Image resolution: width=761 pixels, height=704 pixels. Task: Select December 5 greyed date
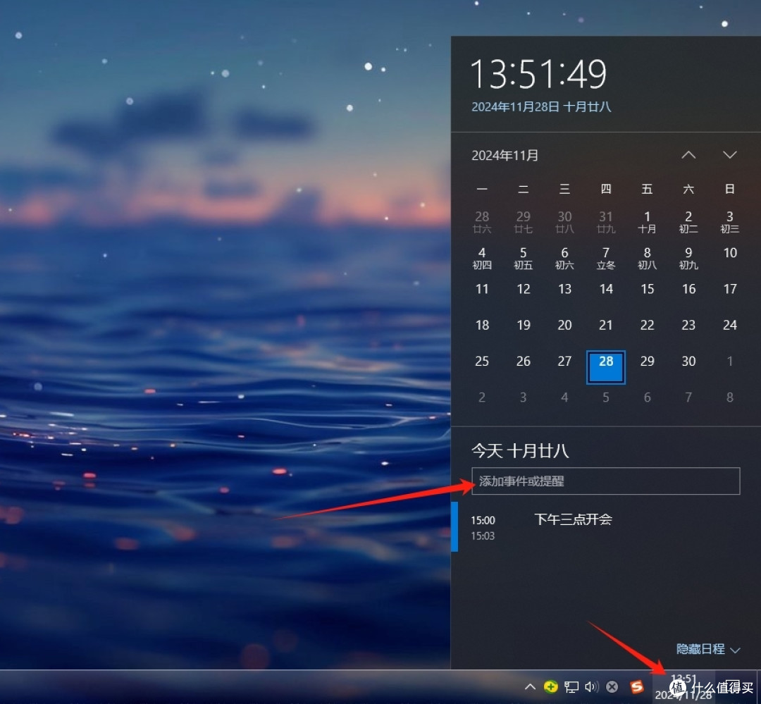606,397
